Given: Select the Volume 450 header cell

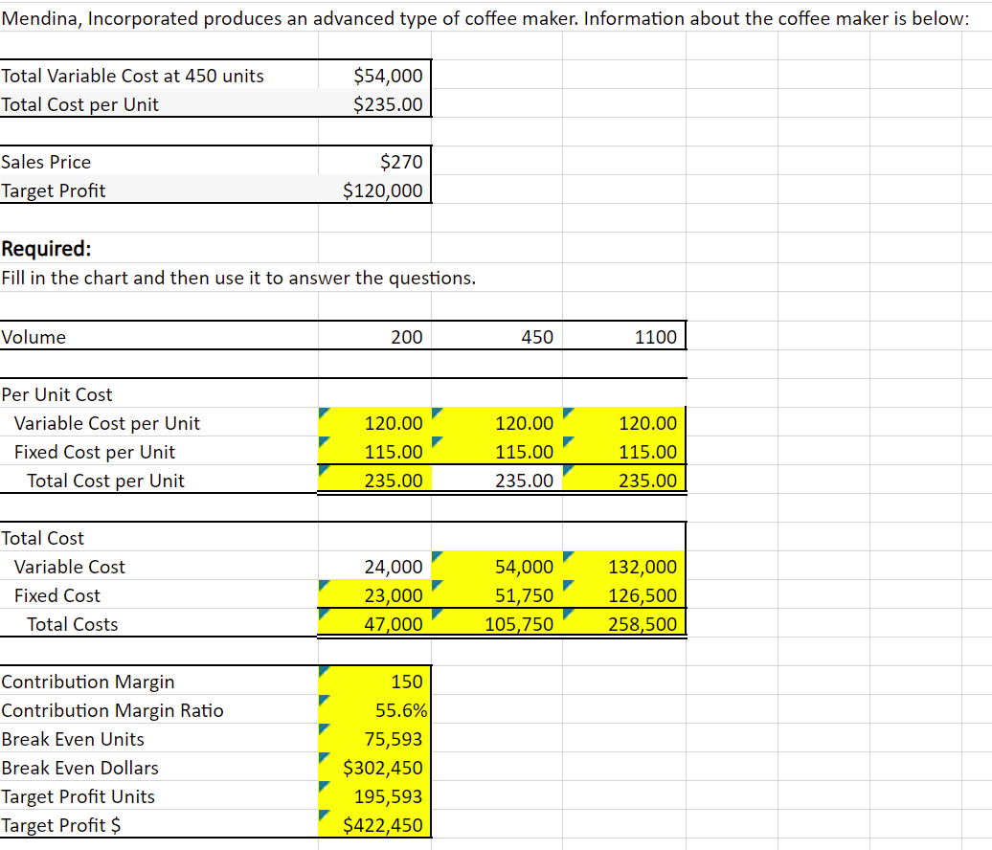Looking at the screenshot, I should pos(497,337).
